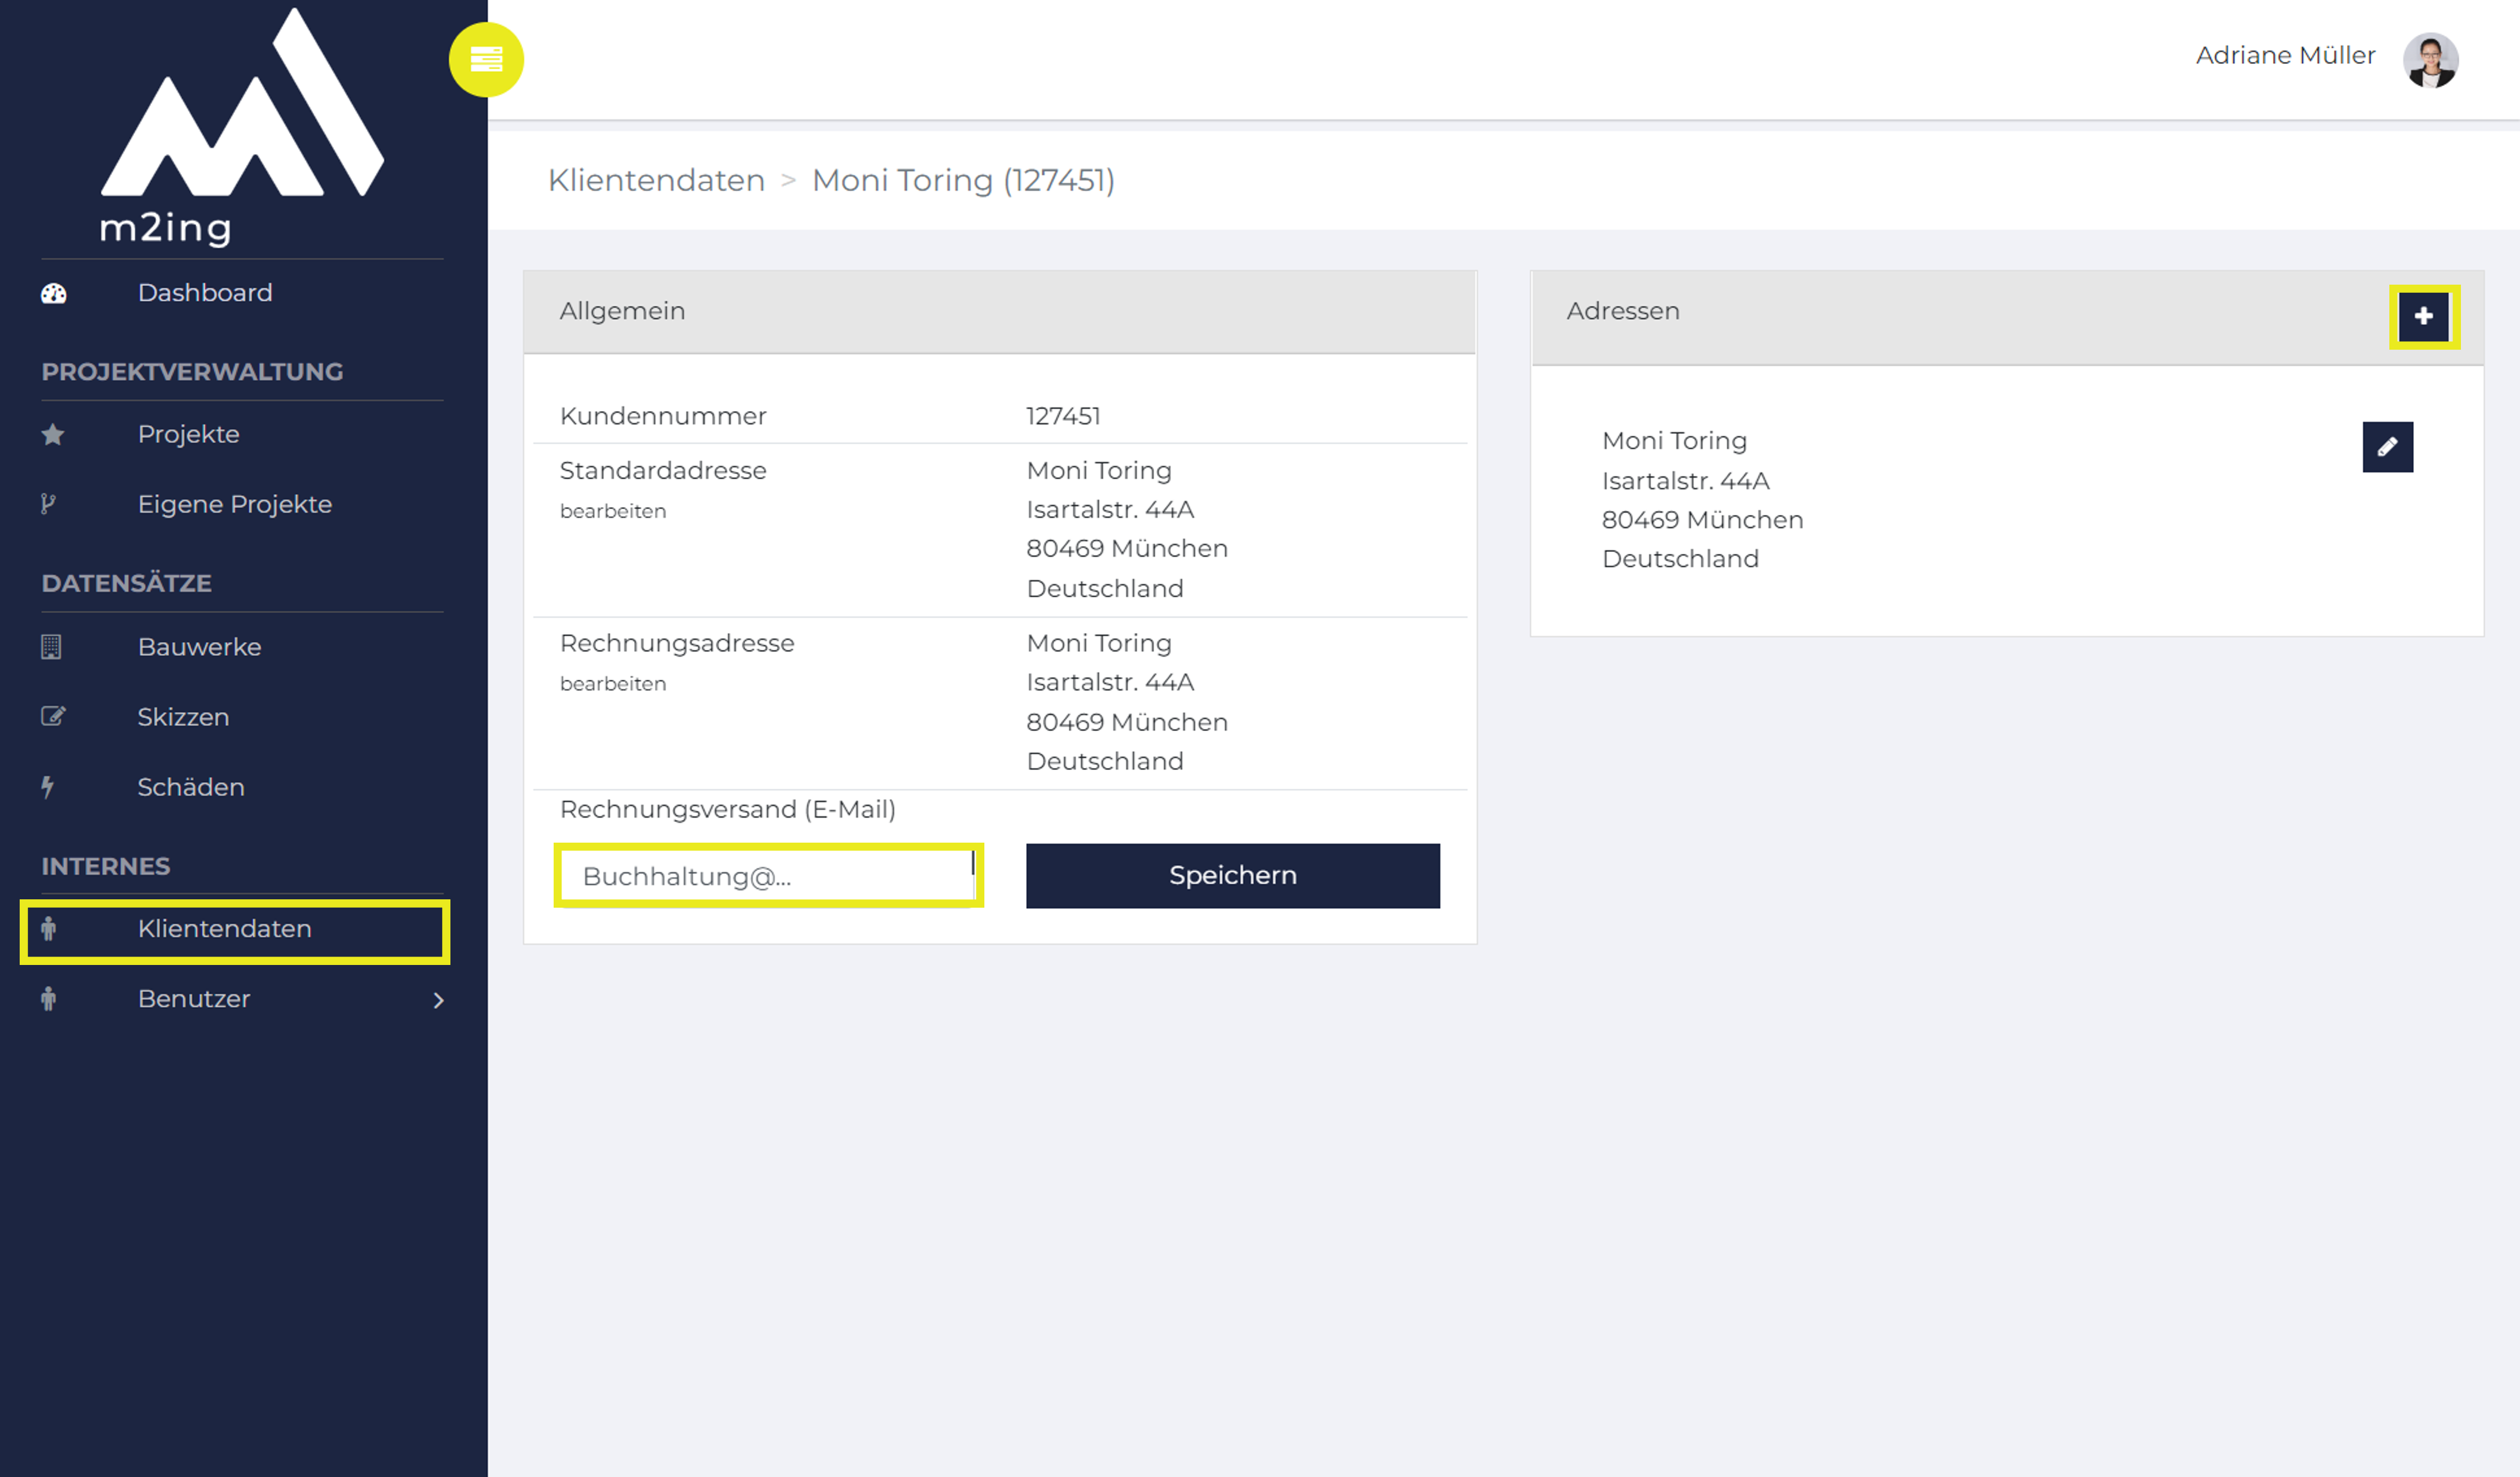Open the Skizzen sidebar entry
The width and height of the screenshot is (2520, 1477).
183,717
